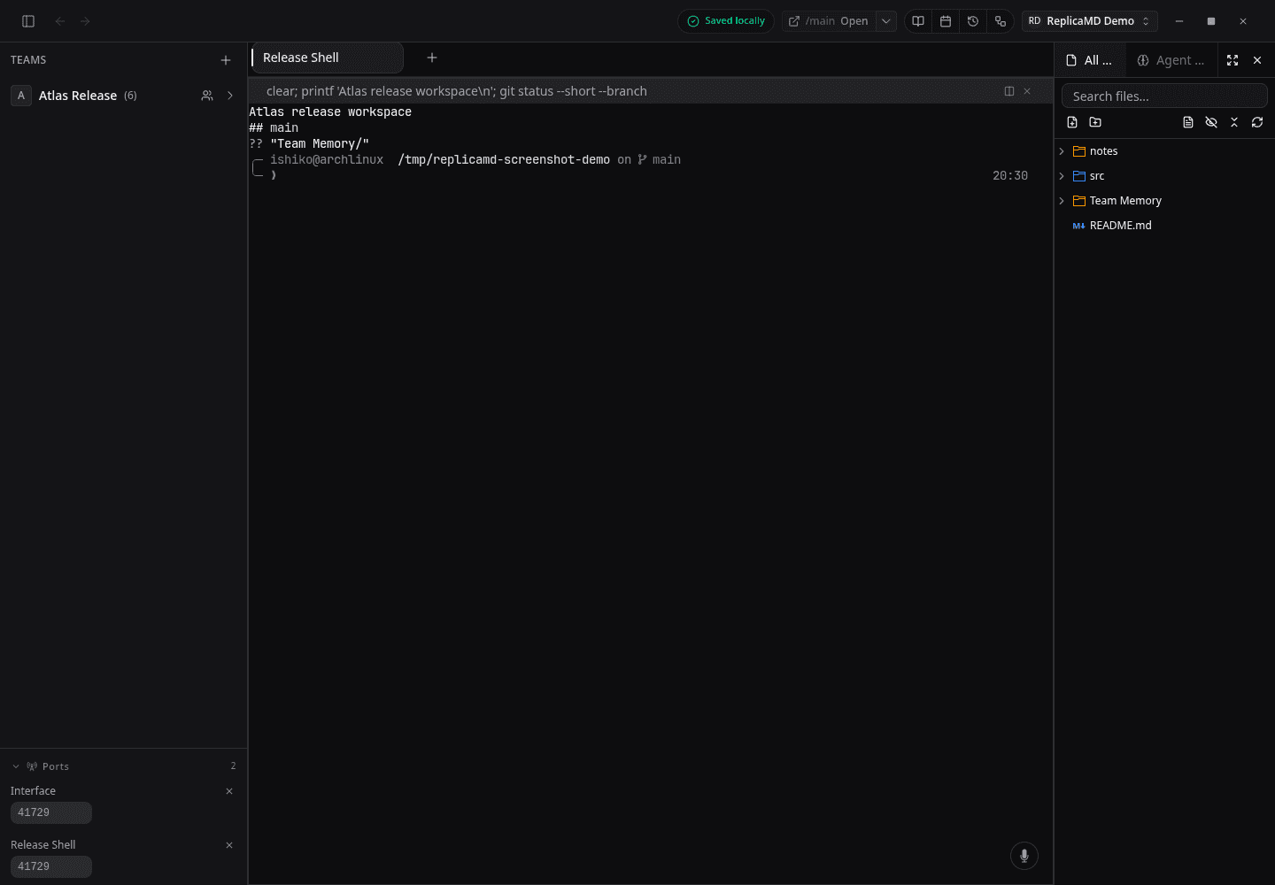
Task: Open the dropdown arrow beside /main Open
Action: [x=886, y=21]
